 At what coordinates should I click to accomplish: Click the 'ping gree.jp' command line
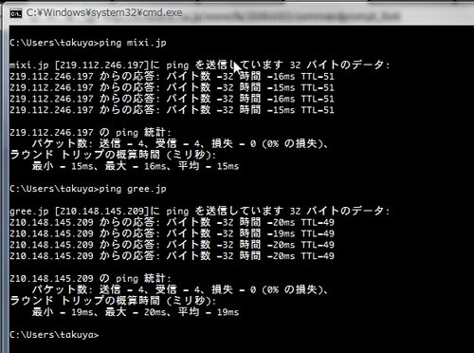point(88,189)
